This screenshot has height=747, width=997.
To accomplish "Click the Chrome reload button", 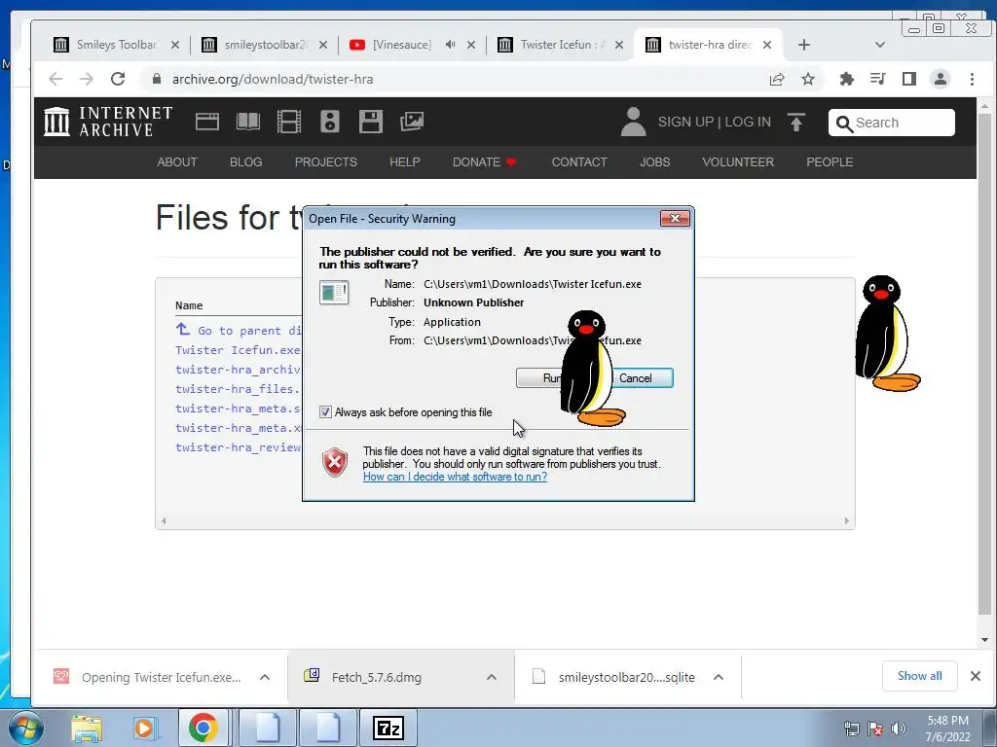I will tap(118, 79).
